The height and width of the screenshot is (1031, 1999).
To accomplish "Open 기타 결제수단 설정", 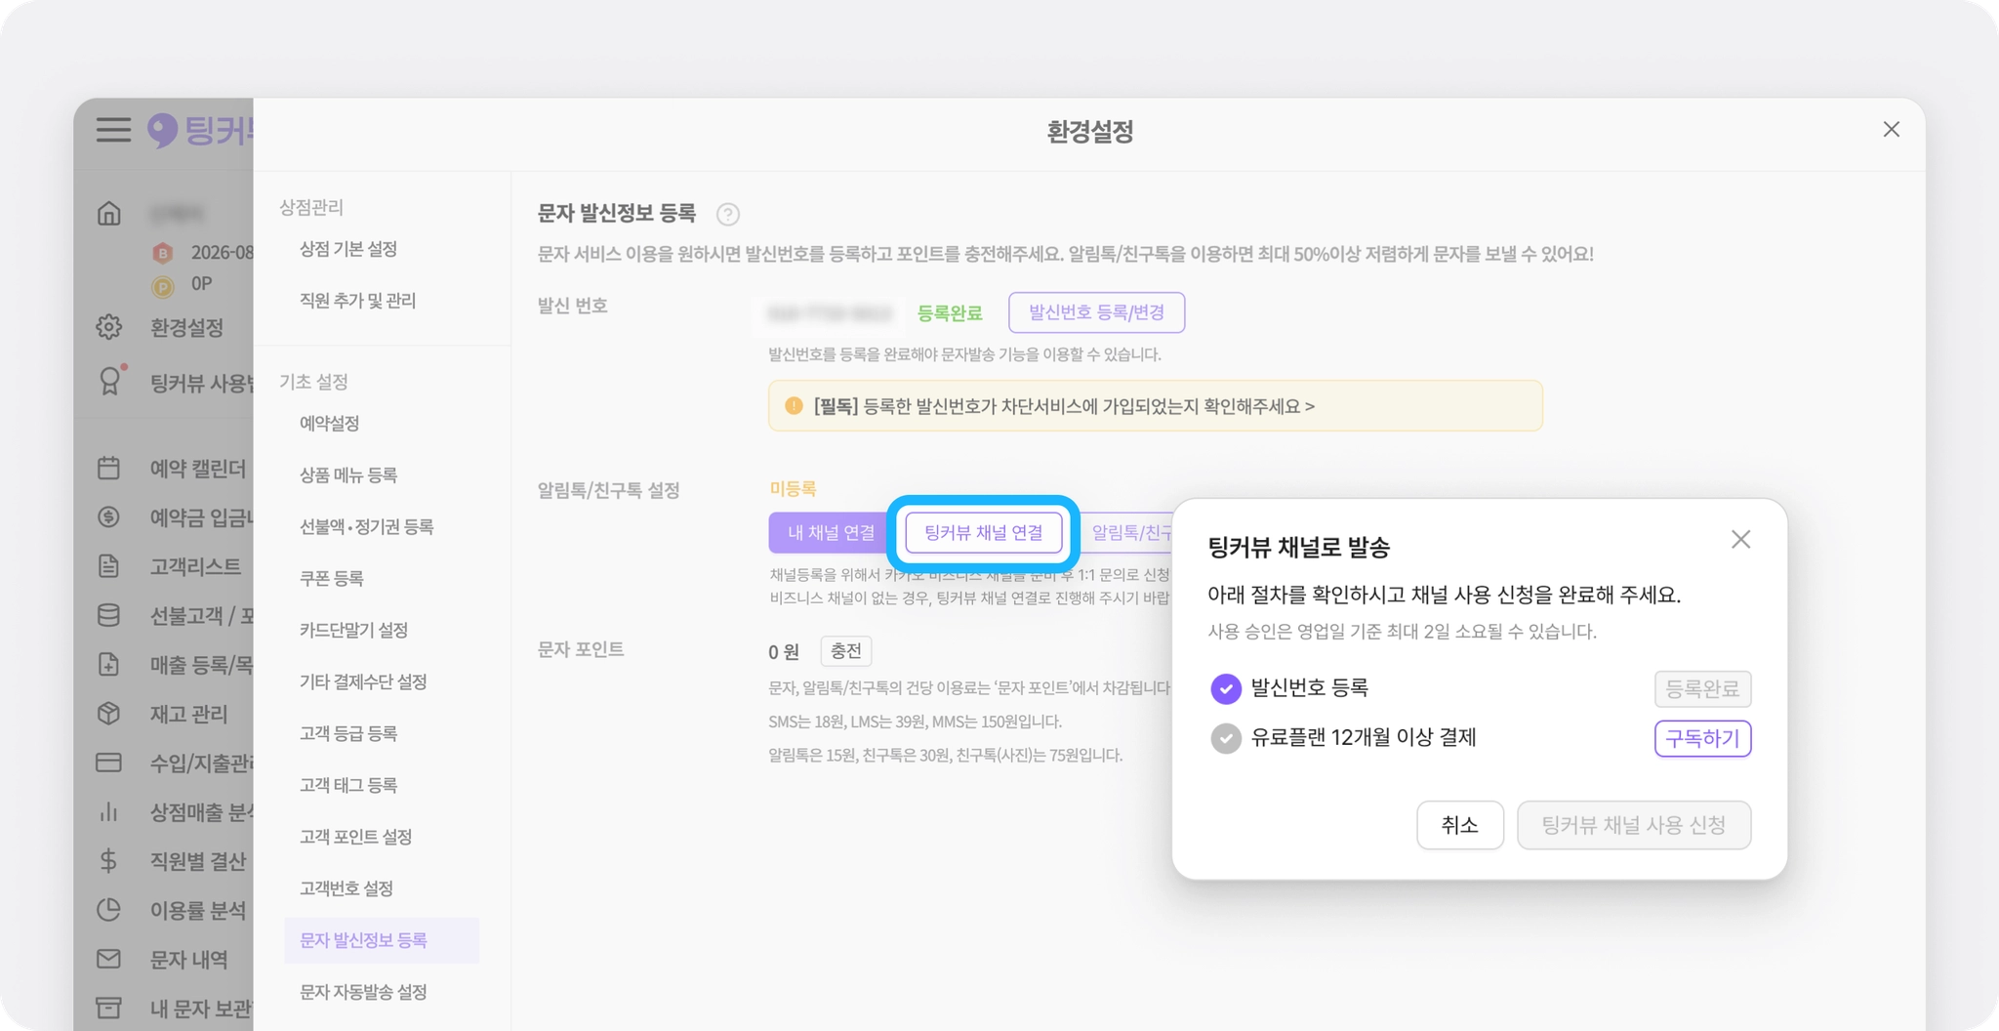I will pos(364,682).
